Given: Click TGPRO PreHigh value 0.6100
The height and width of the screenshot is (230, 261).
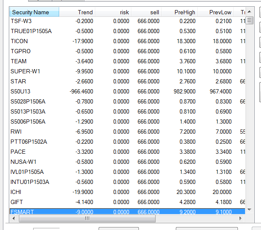Looking at the screenshot, I should click(188, 51).
